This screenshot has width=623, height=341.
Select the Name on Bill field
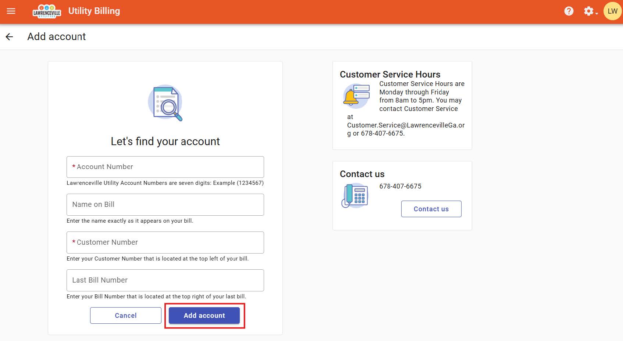pos(165,205)
